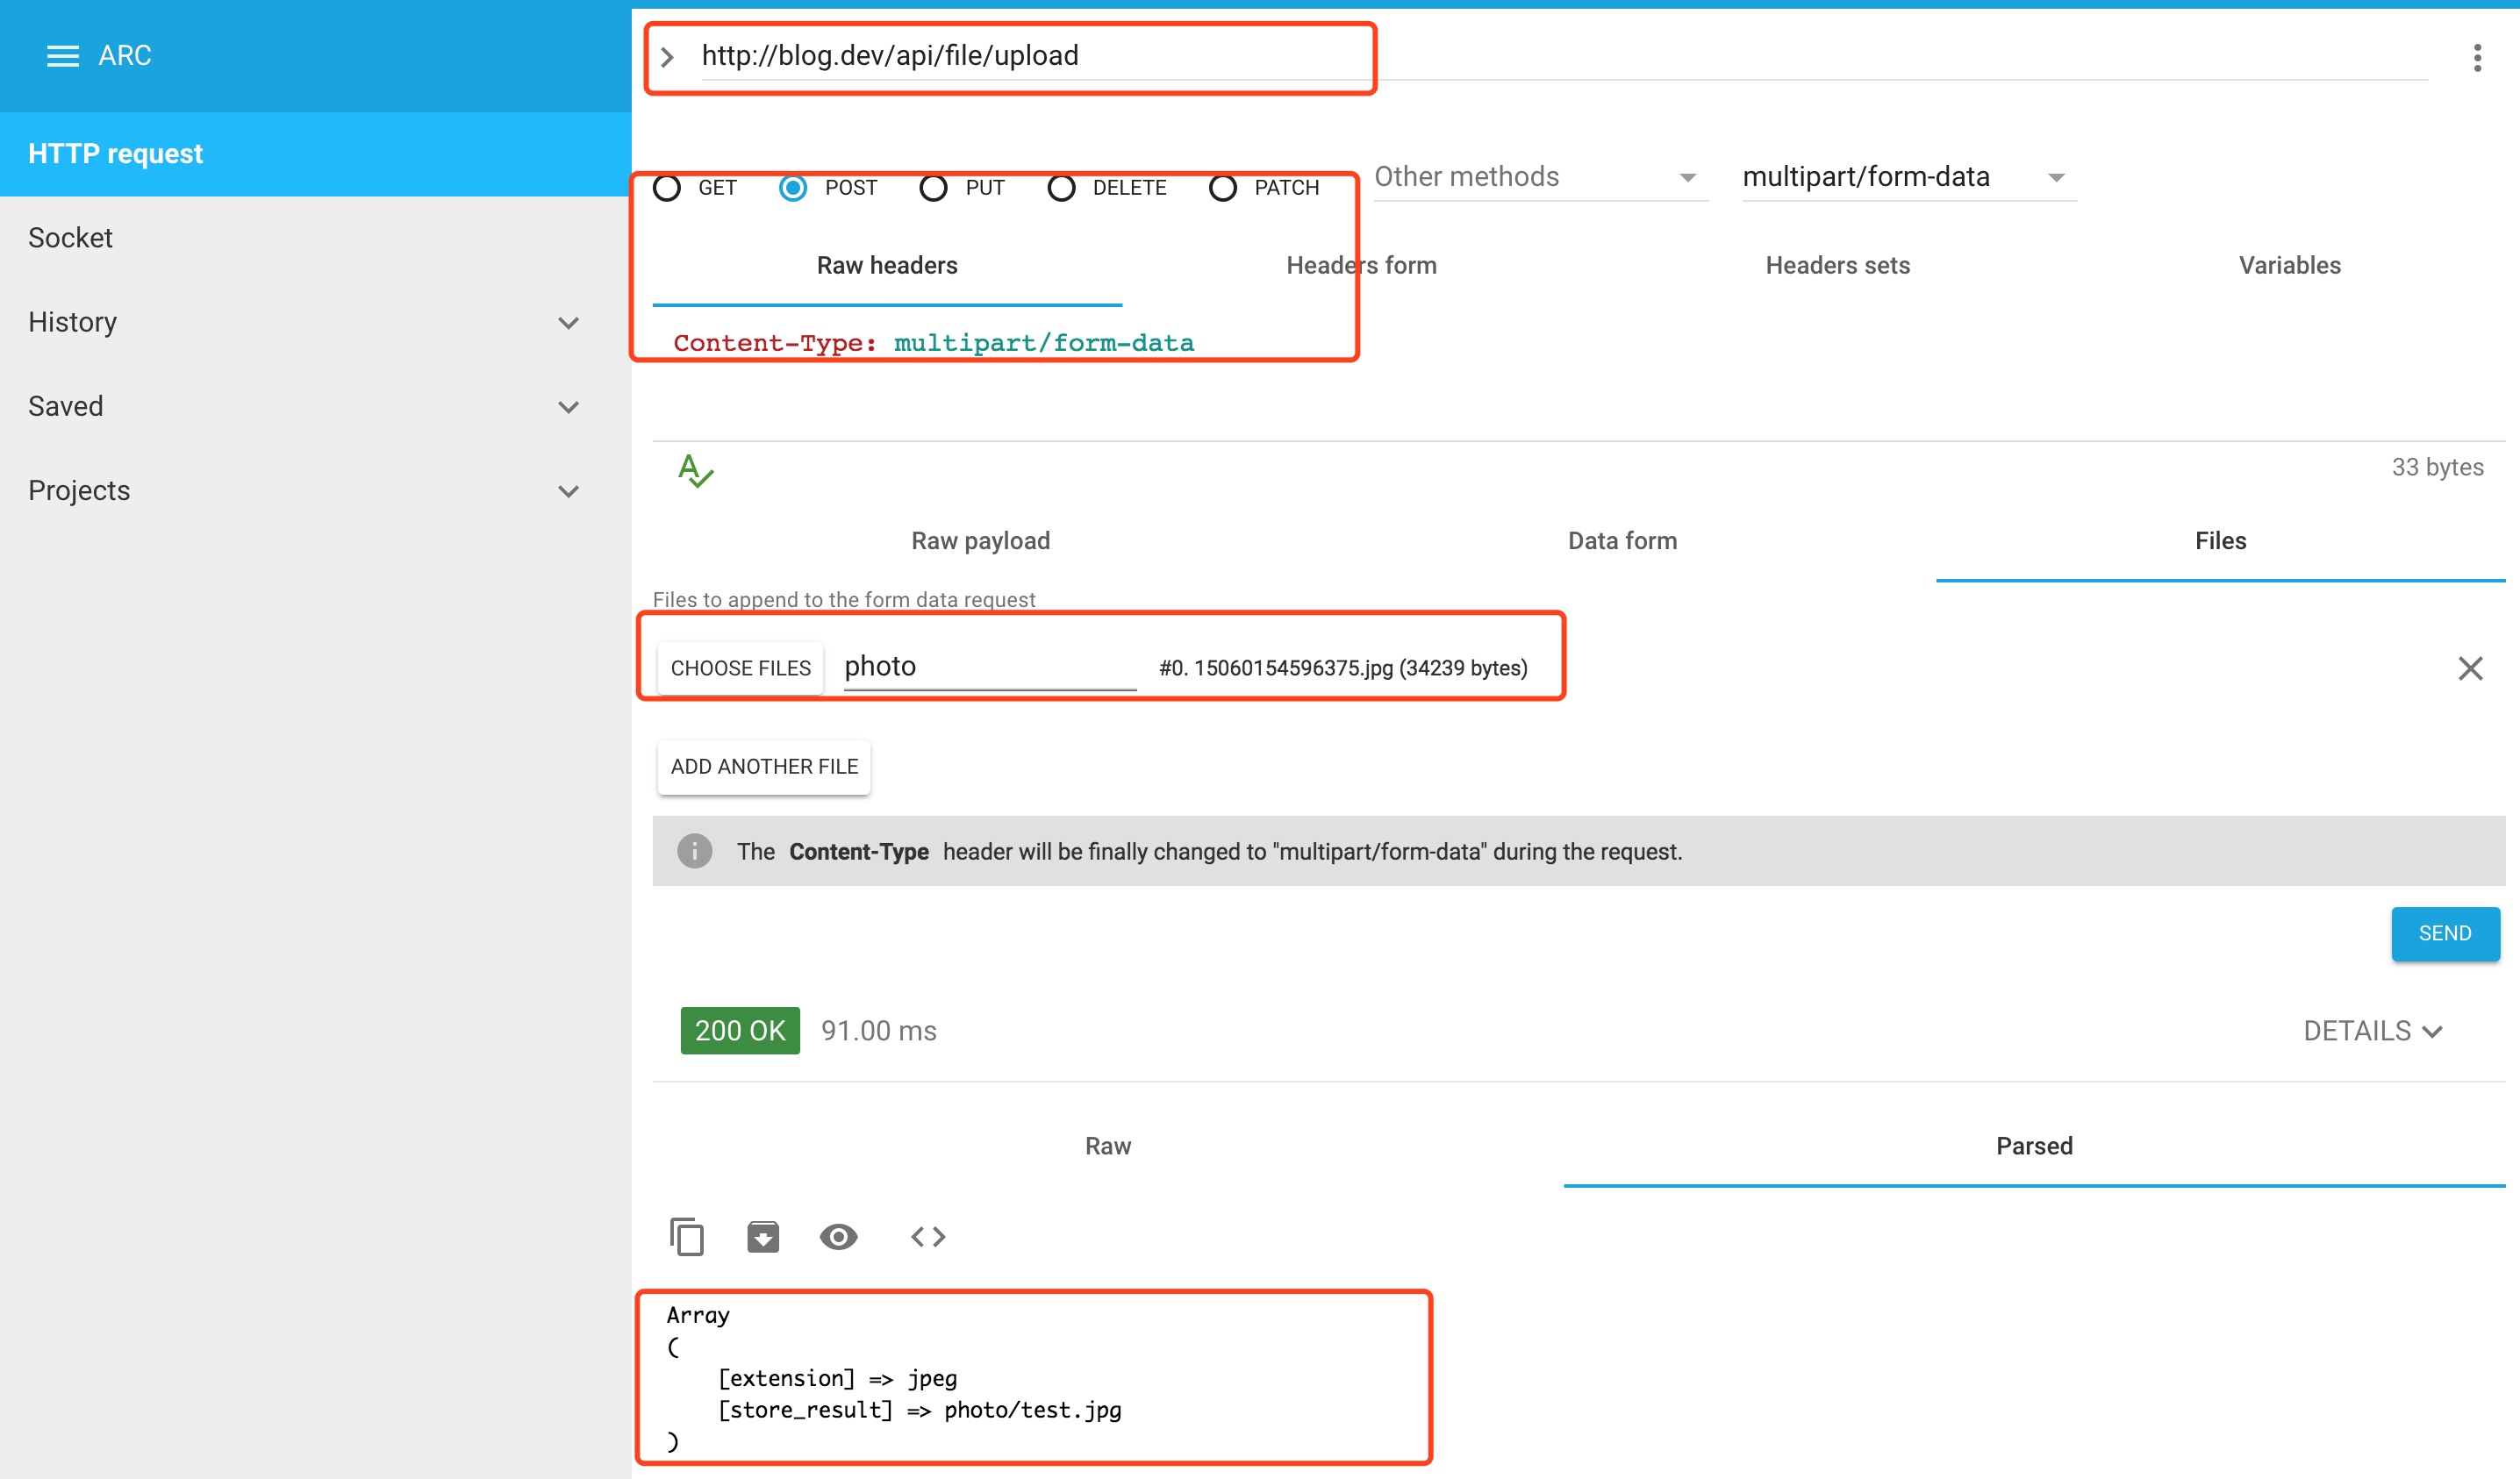Screen dimensions: 2520x1479
Task: Click ADD ANOTHER FILE
Action: pos(764,767)
